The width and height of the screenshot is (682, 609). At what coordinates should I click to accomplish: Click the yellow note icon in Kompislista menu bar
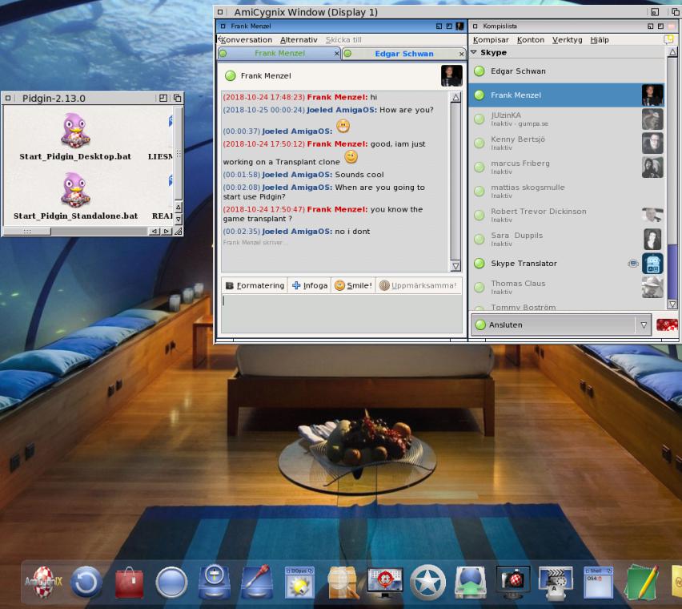pyautogui.click(x=669, y=39)
